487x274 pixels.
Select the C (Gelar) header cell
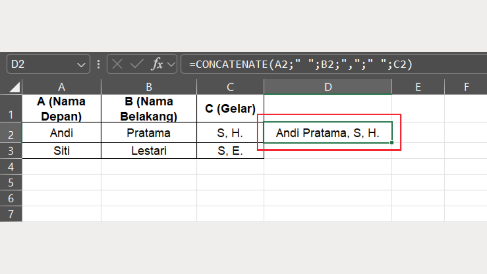pos(230,108)
